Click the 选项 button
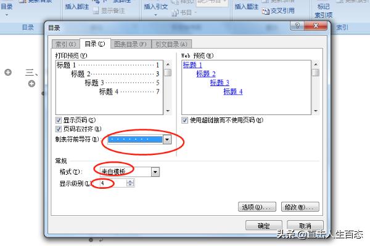Screen dimensions: 370x246 [257, 207]
